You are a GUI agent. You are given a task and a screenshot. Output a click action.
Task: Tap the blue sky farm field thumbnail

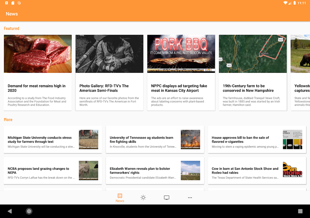(190, 171)
